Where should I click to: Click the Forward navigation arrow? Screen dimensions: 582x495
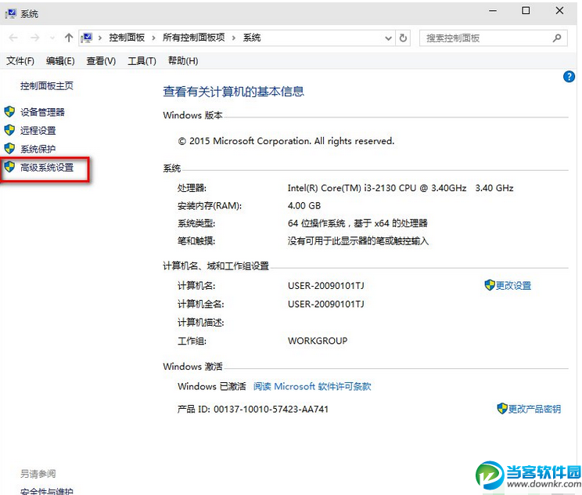(x=34, y=38)
